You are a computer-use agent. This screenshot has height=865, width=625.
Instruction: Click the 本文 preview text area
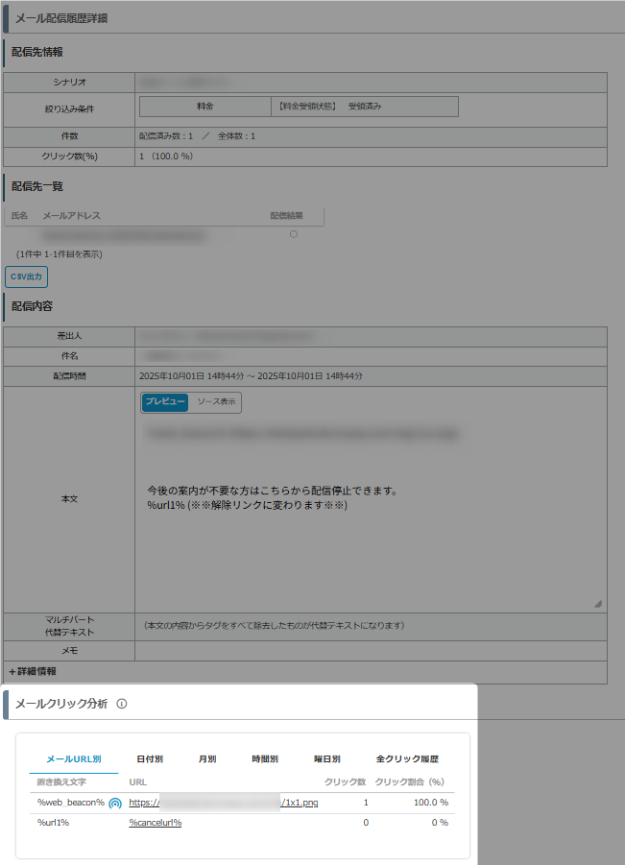[371, 509]
